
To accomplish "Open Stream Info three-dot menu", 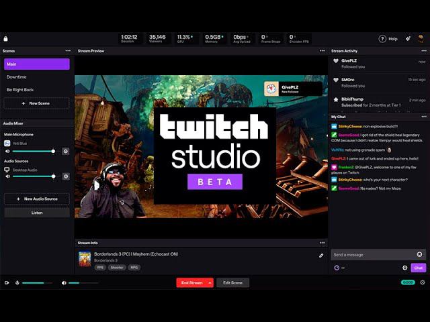I will coord(322,243).
